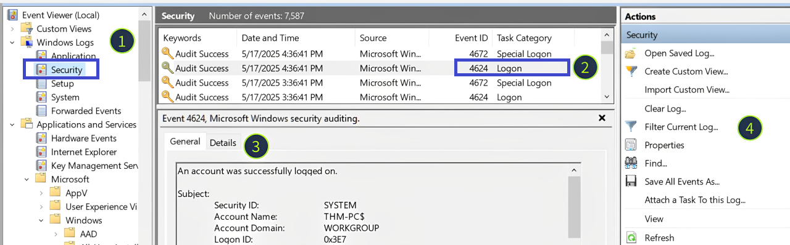The height and width of the screenshot is (245, 790).
Task: Click the Setup log icon
Action: [x=41, y=84]
